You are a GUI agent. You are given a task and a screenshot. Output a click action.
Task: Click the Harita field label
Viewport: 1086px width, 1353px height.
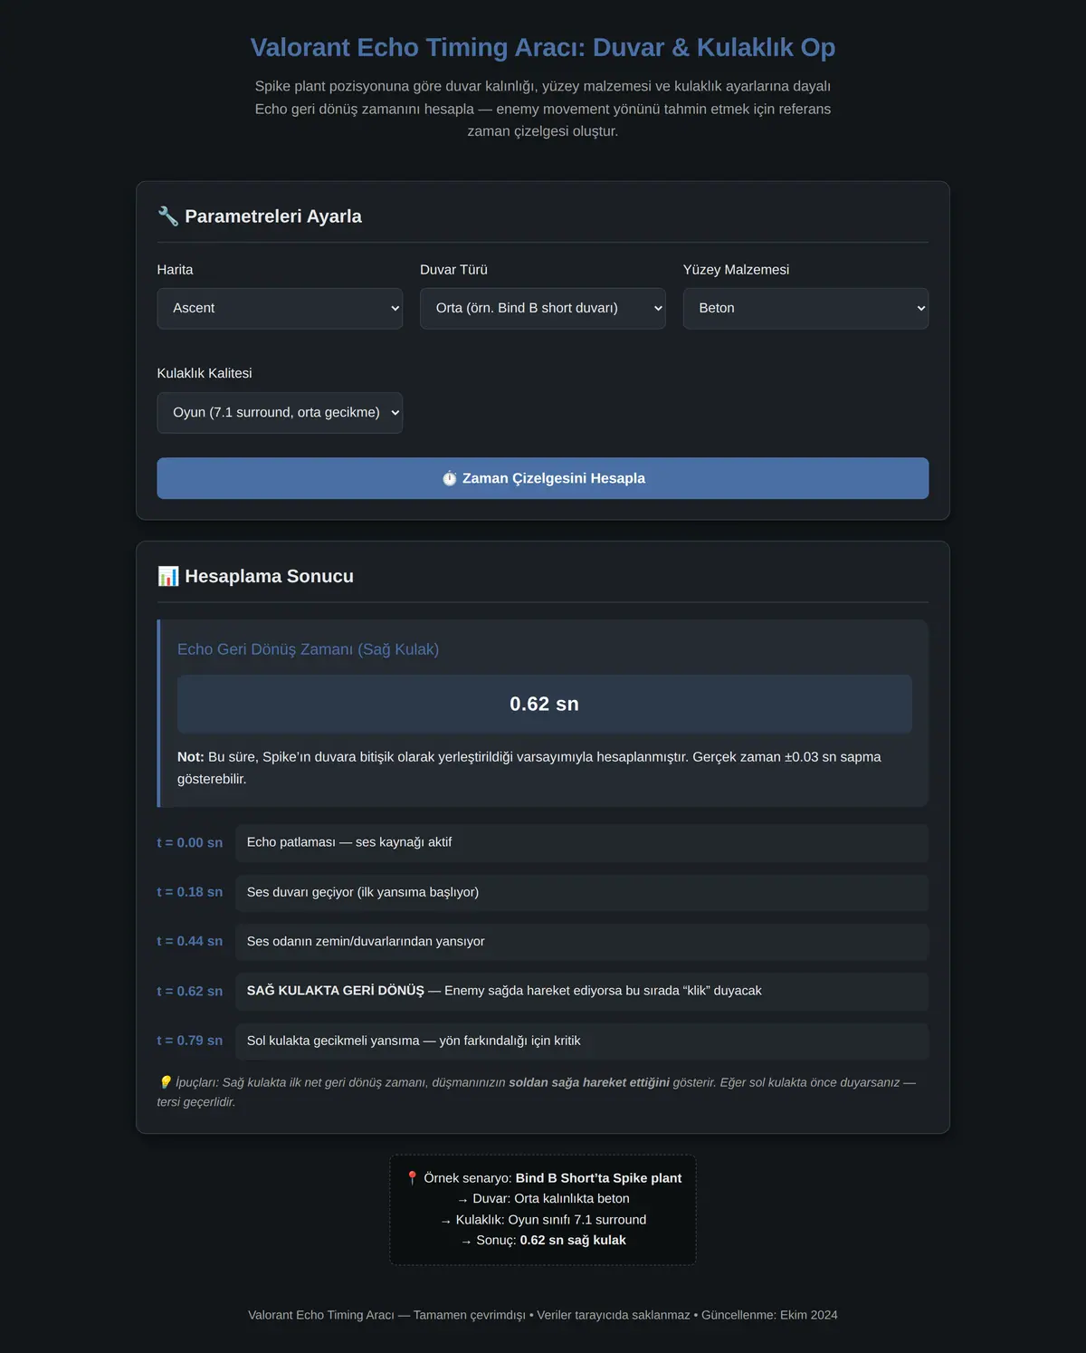[175, 270]
